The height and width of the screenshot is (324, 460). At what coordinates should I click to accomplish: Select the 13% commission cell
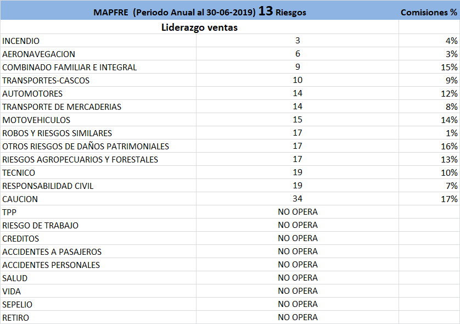(429, 159)
